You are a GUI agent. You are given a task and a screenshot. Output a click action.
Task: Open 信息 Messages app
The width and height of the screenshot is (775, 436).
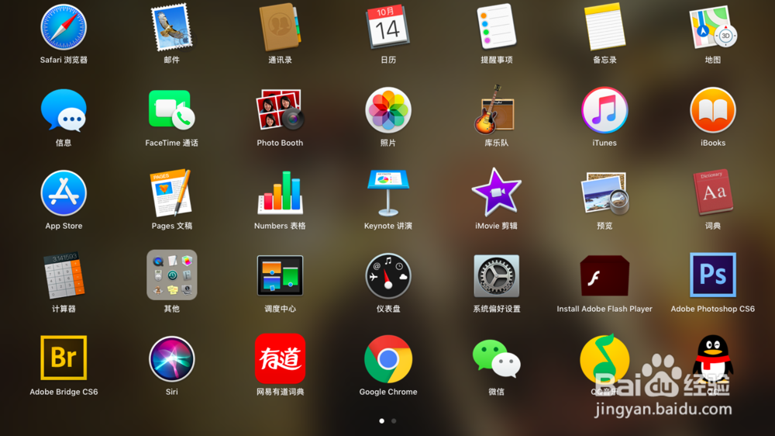(x=64, y=110)
